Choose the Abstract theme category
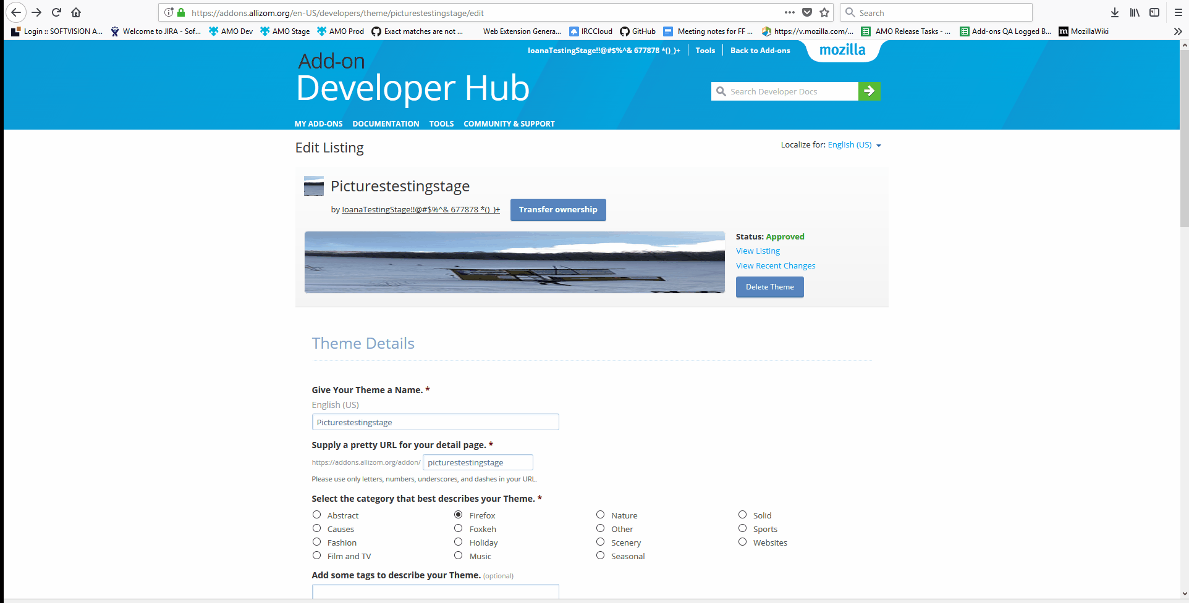1189x603 pixels. (x=316, y=514)
